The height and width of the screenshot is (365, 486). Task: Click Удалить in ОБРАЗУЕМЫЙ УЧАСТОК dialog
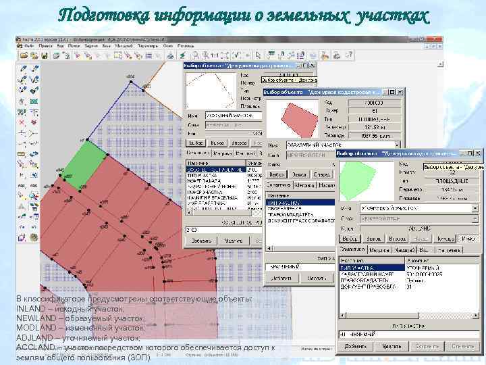click(317, 278)
